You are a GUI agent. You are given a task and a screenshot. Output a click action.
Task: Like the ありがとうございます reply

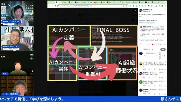coord(155,77)
